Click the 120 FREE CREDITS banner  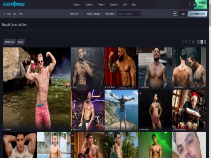[200, 5]
